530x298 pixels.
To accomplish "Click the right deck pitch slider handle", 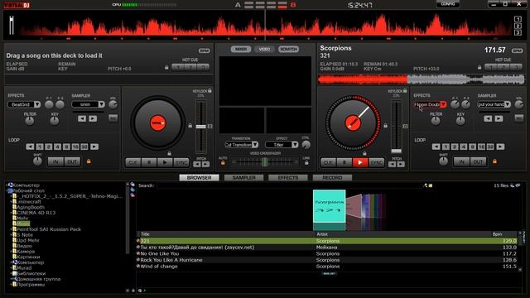I will [x=396, y=151].
